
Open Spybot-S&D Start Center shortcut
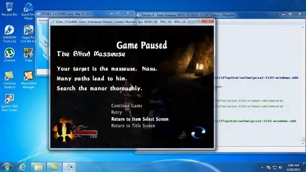click(9, 103)
